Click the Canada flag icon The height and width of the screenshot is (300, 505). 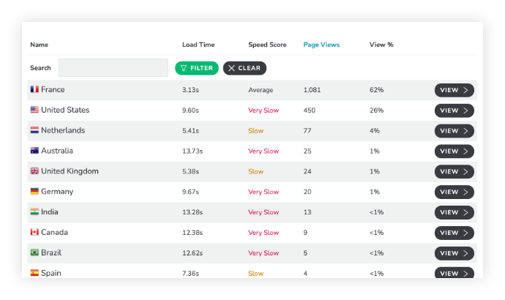(x=34, y=232)
